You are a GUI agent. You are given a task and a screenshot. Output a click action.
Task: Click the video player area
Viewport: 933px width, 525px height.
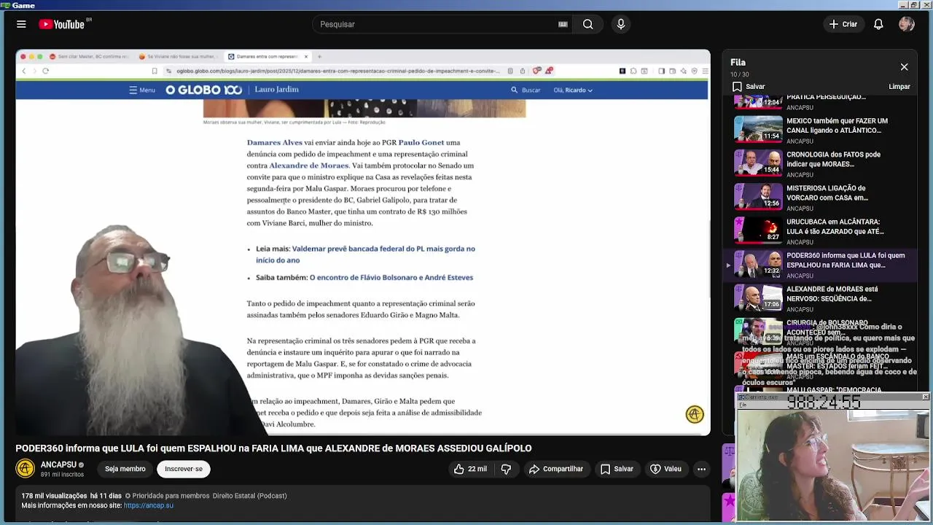tap(363, 243)
